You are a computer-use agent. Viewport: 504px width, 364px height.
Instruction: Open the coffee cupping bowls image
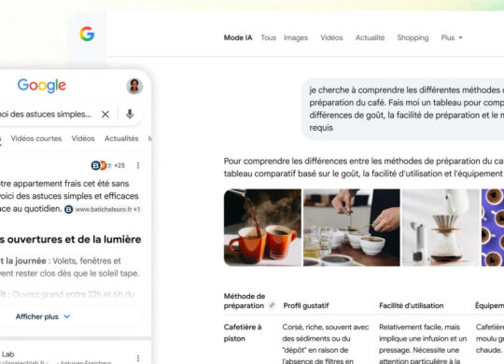[352, 228]
